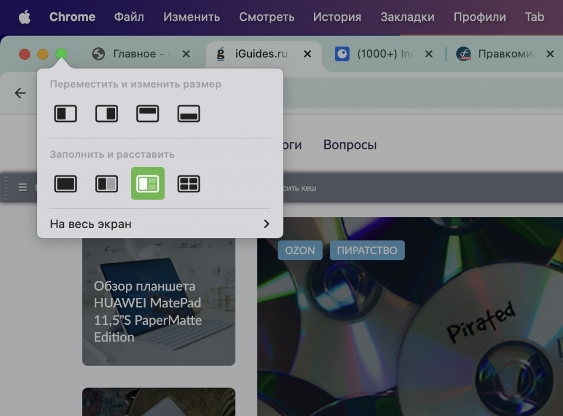
Task: Close the iGuides.ru tab
Action: click(307, 54)
